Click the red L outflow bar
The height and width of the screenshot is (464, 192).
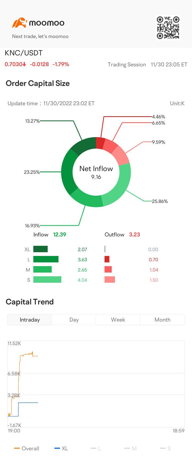click(107, 259)
